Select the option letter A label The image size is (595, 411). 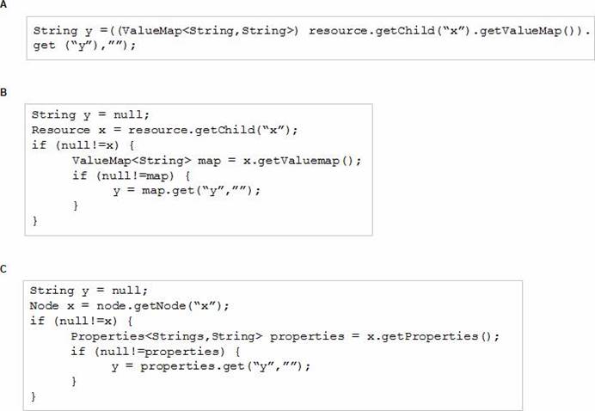click(x=3, y=4)
